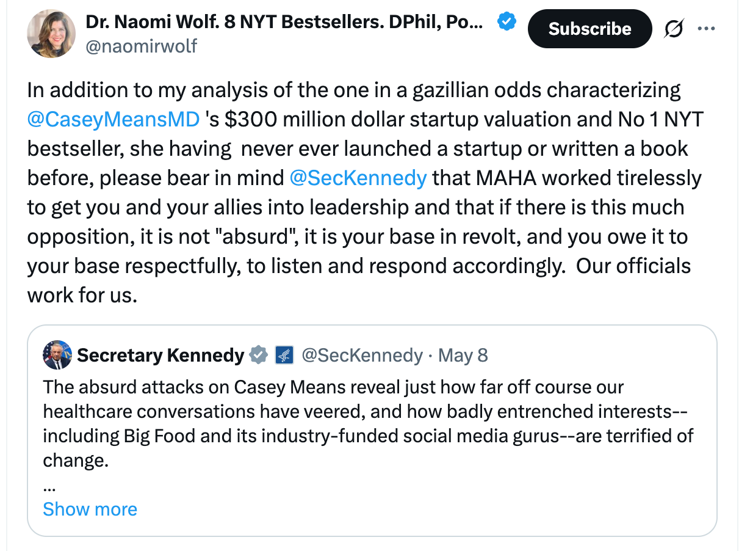
Task: Open the May 8 timestamp of the quoted post
Action: click(x=463, y=355)
